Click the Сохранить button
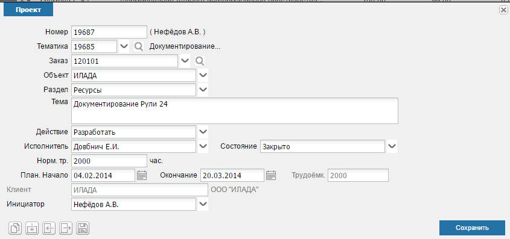Image resolution: width=510 pixels, height=239 pixels. coord(472,228)
